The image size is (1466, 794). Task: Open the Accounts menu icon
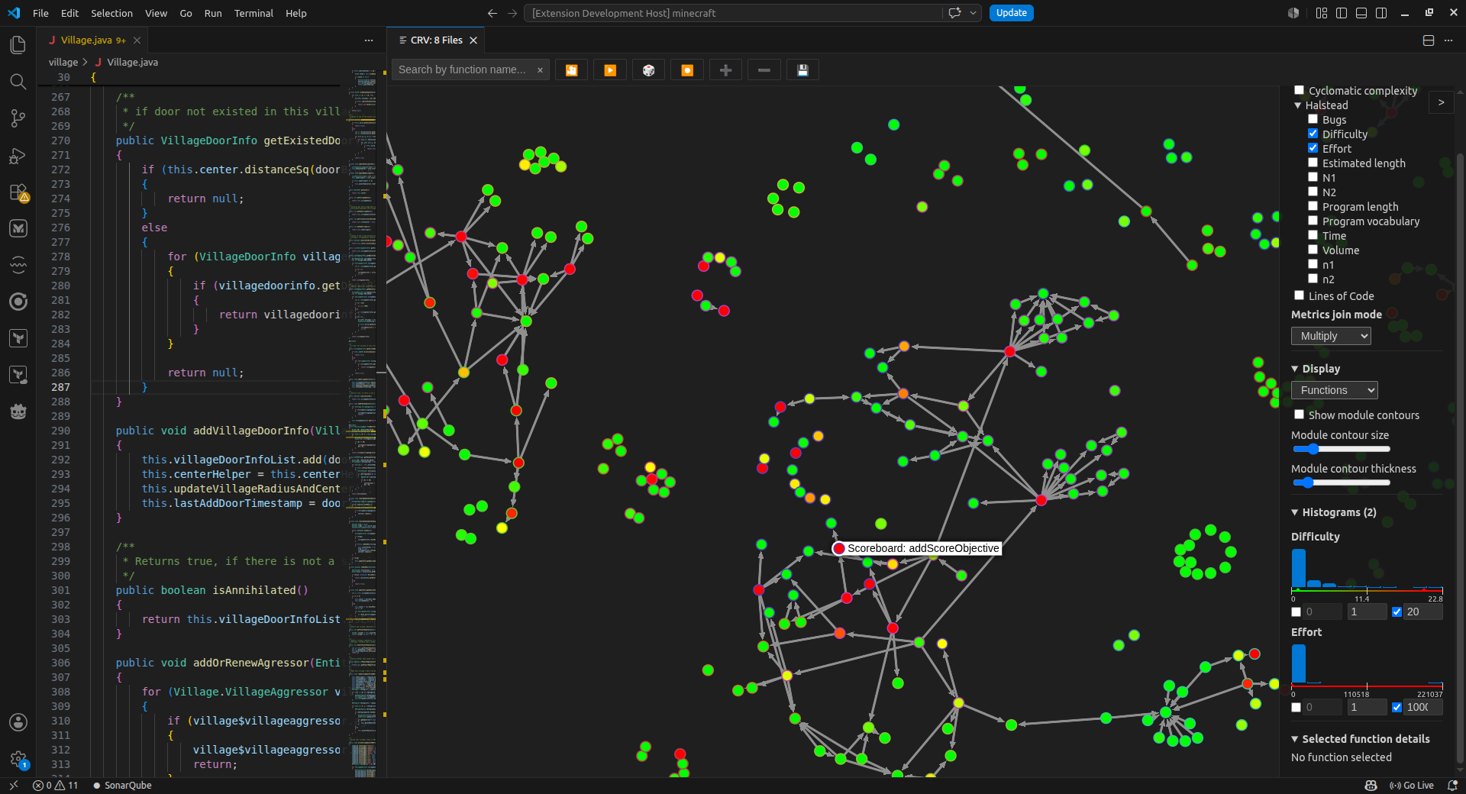[x=18, y=722]
